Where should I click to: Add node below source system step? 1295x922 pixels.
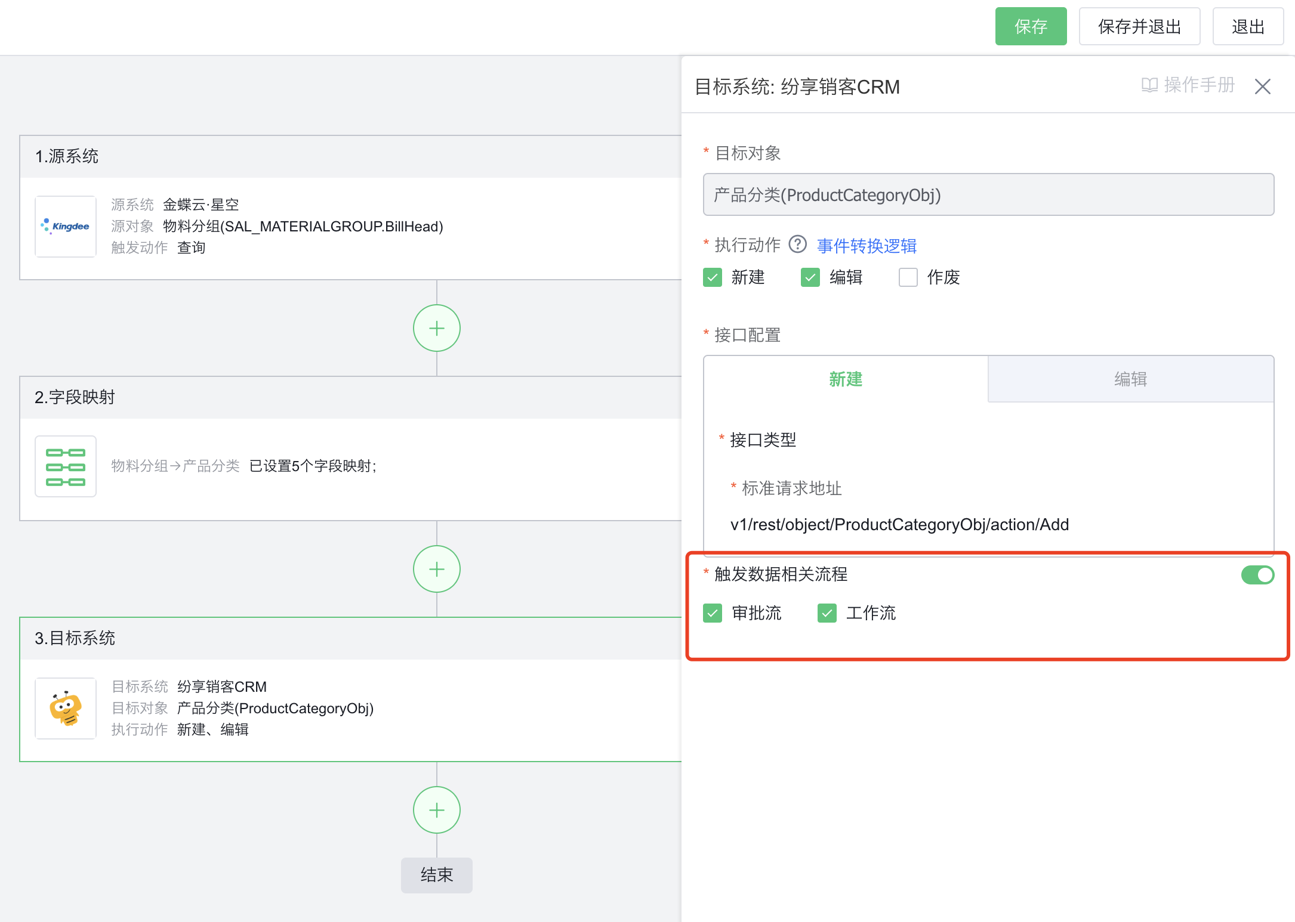(x=436, y=328)
